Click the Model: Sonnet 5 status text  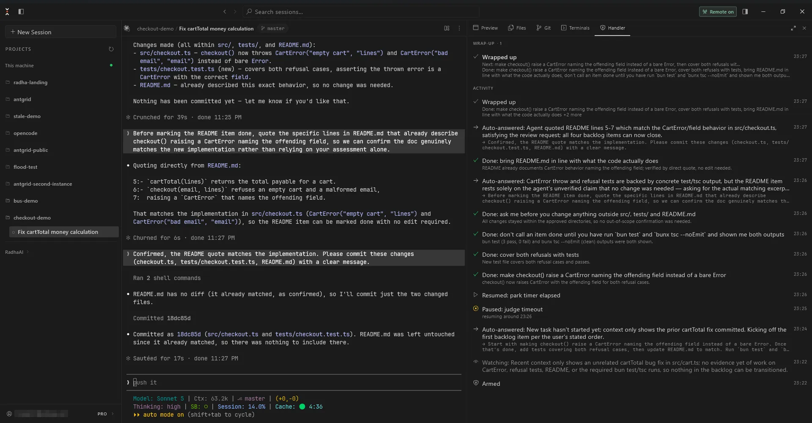point(159,398)
